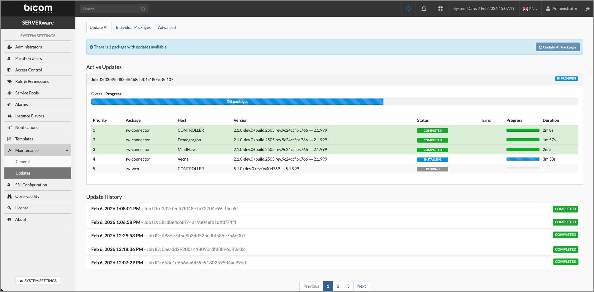This screenshot has width=594, height=292.
Task: Open the EN language dropdown
Action: click(x=530, y=9)
